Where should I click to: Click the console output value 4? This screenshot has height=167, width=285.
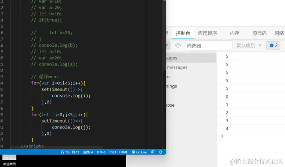click(227, 128)
